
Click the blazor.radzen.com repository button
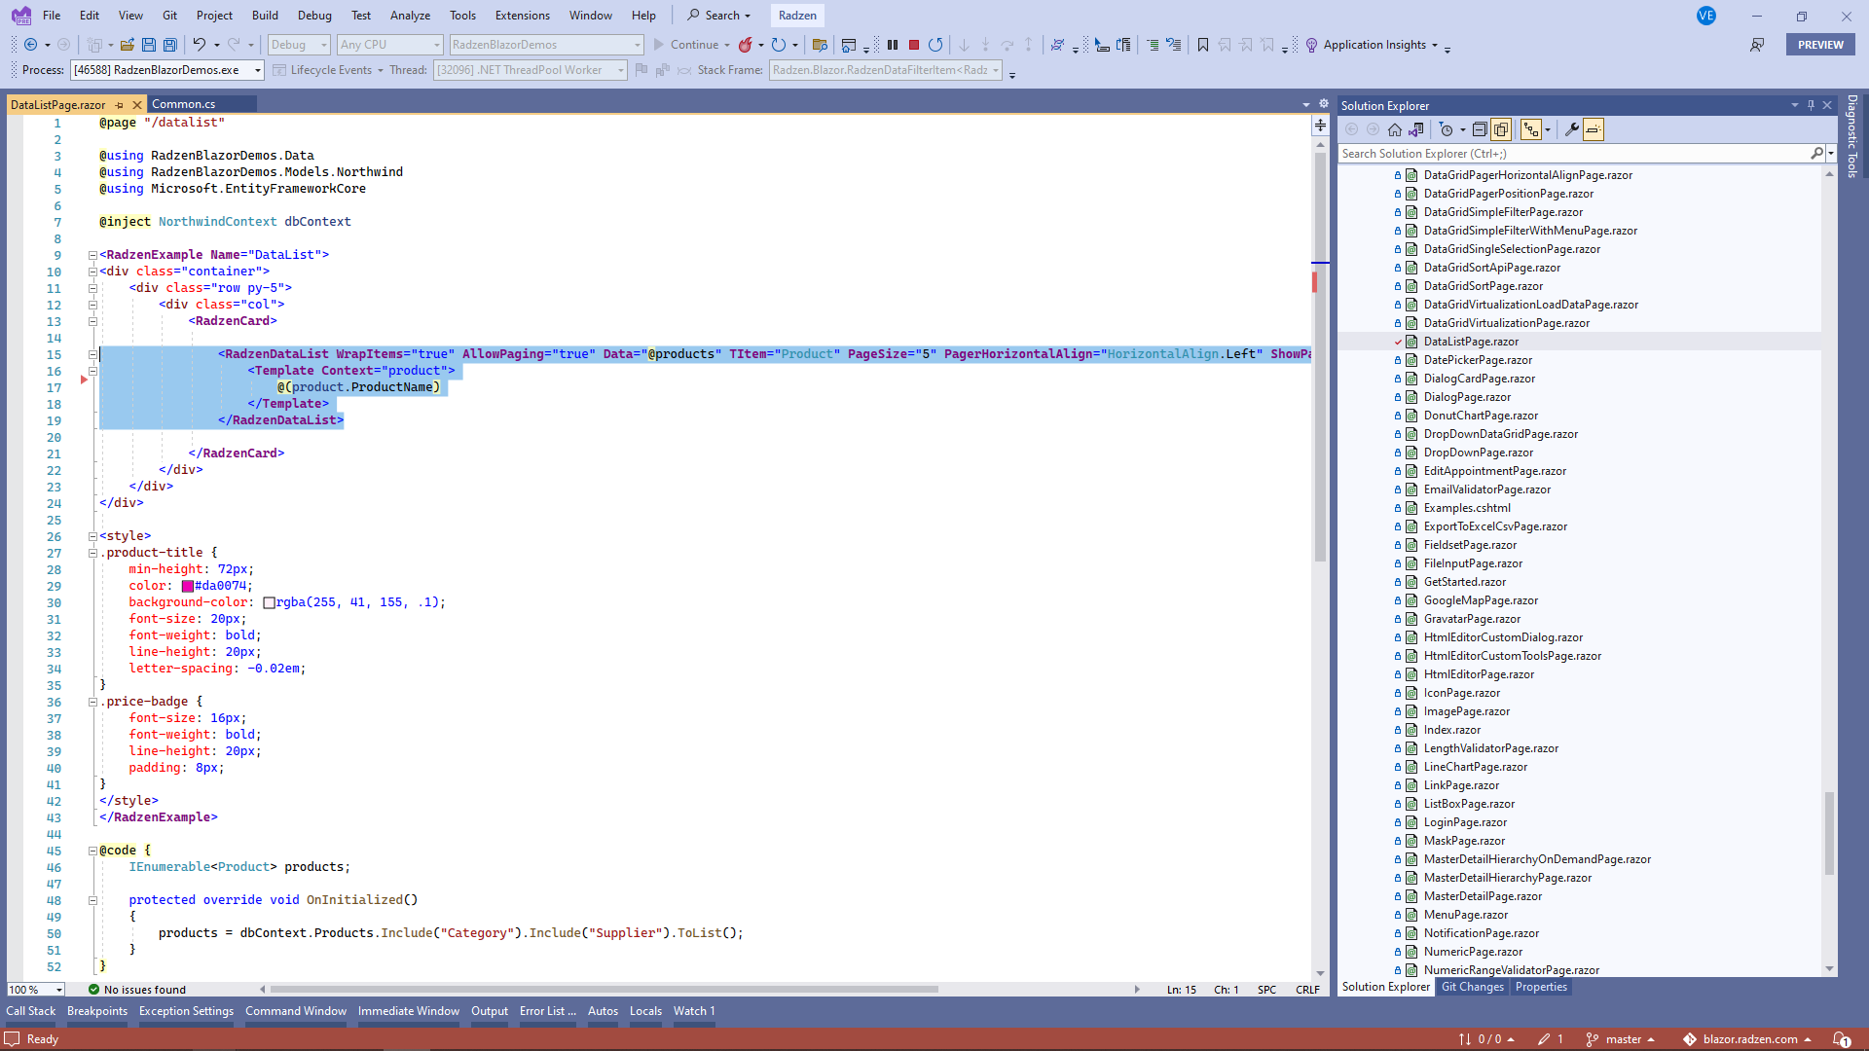pos(1748,1039)
